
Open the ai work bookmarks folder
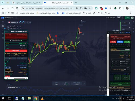point(87,13)
